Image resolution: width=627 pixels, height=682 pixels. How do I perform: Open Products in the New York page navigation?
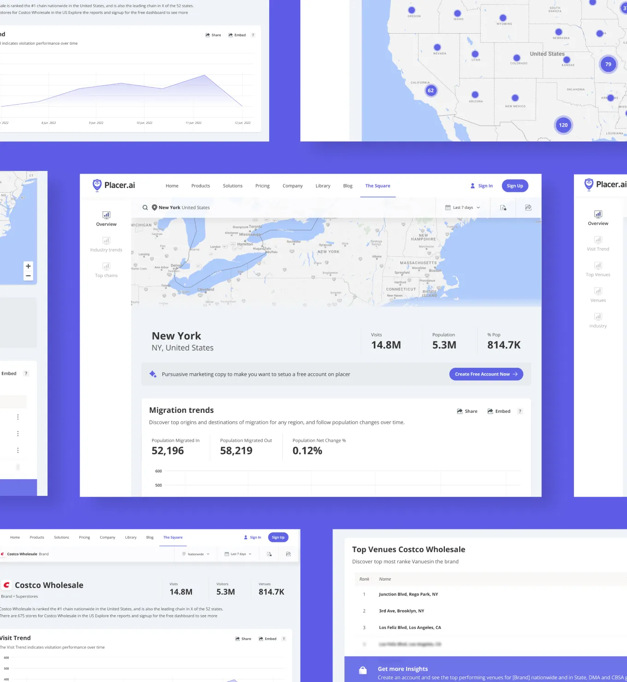201,186
